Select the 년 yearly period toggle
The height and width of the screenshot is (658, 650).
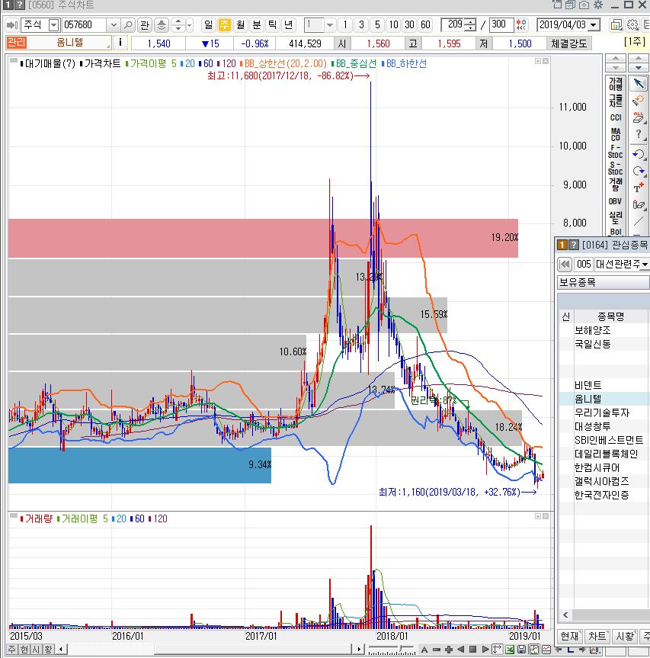pyautogui.click(x=289, y=24)
